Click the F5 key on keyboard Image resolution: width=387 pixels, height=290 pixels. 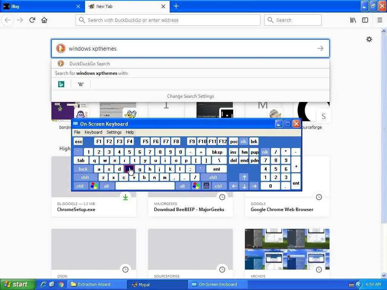[x=146, y=142]
